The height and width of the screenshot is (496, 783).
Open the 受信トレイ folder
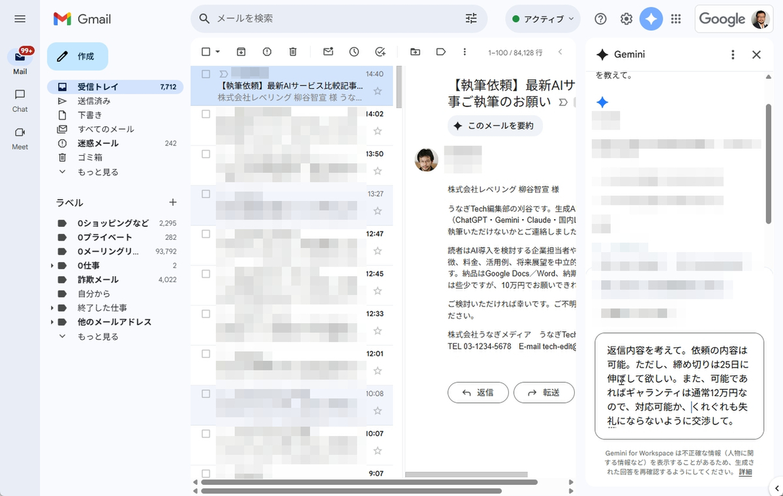[x=115, y=87]
